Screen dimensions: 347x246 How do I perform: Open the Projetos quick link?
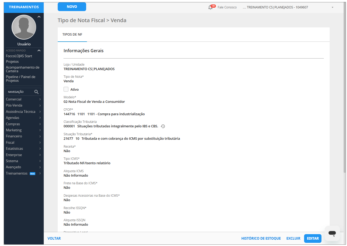[12, 61]
